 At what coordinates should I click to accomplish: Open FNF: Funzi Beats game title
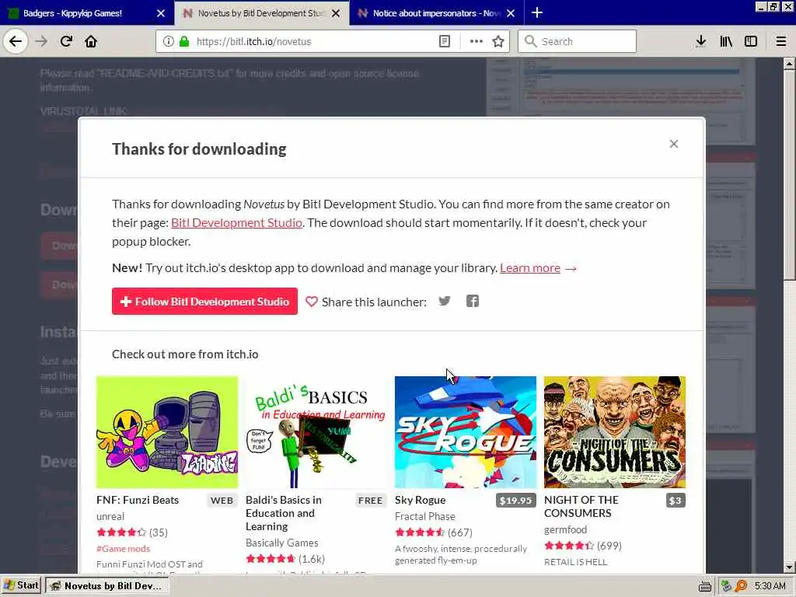click(x=138, y=500)
